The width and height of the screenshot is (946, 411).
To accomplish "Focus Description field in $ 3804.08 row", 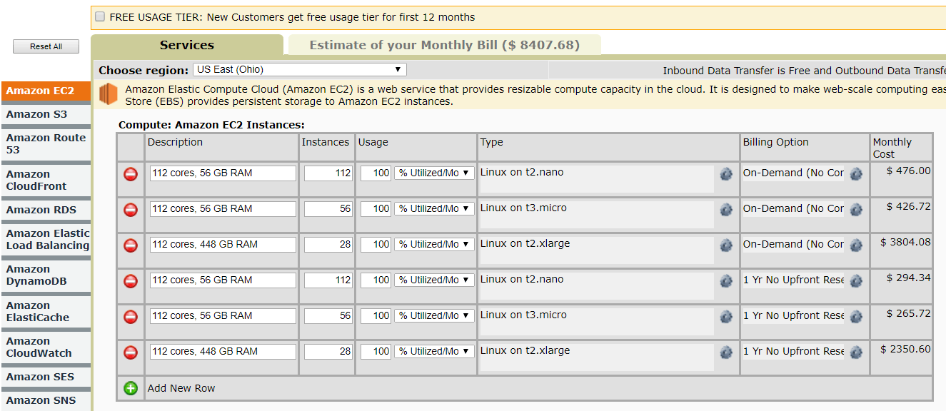I will [x=223, y=245].
